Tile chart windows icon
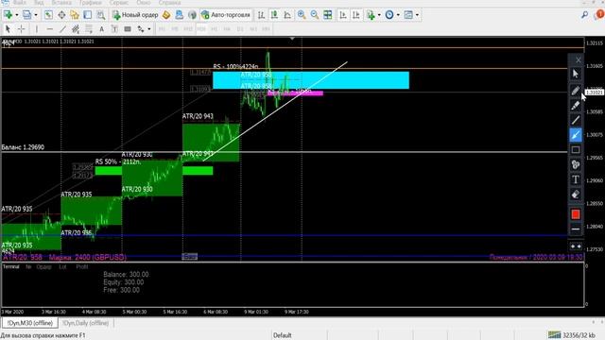Viewport: 605px width, 340px height. point(328,15)
